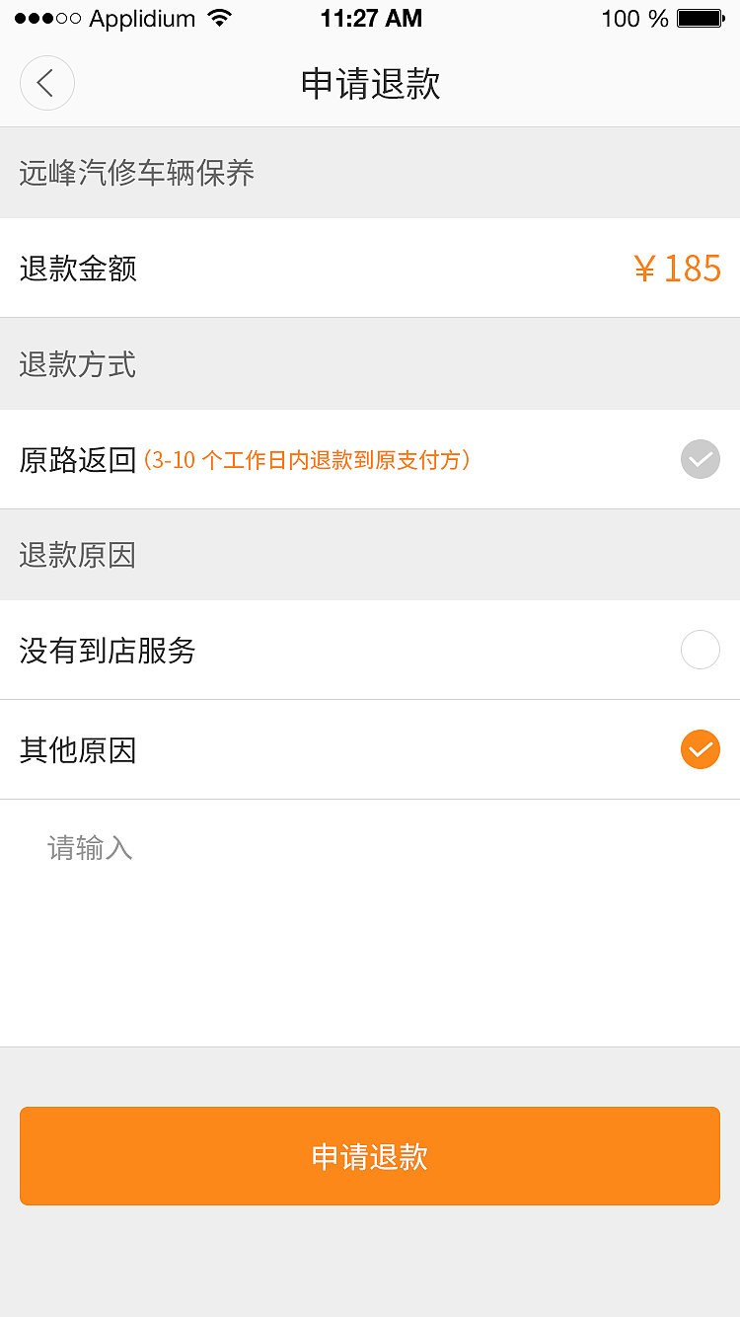Tap the 远峰汽修车辆保养 order header
Image resolution: width=740 pixels, height=1317 pixels.
point(137,173)
